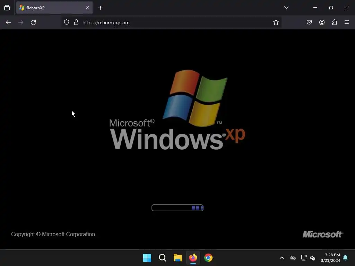The width and height of the screenshot is (355, 266).
Task: Click the Copyright Microsoft Corporation text
Action: (53, 234)
